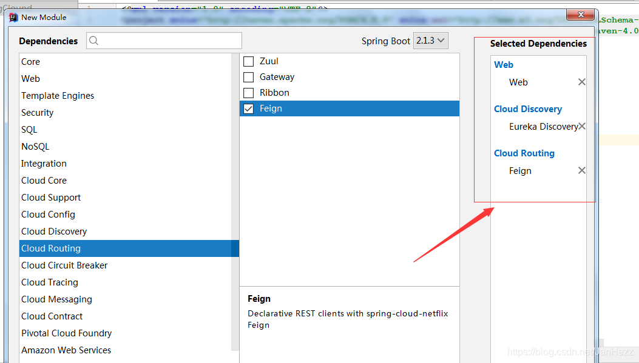
Task: Check the Zuul checkbox
Action: pos(249,61)
